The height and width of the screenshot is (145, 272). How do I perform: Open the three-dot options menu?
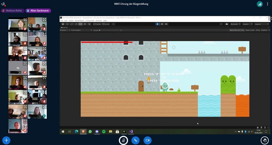[267, 4]
